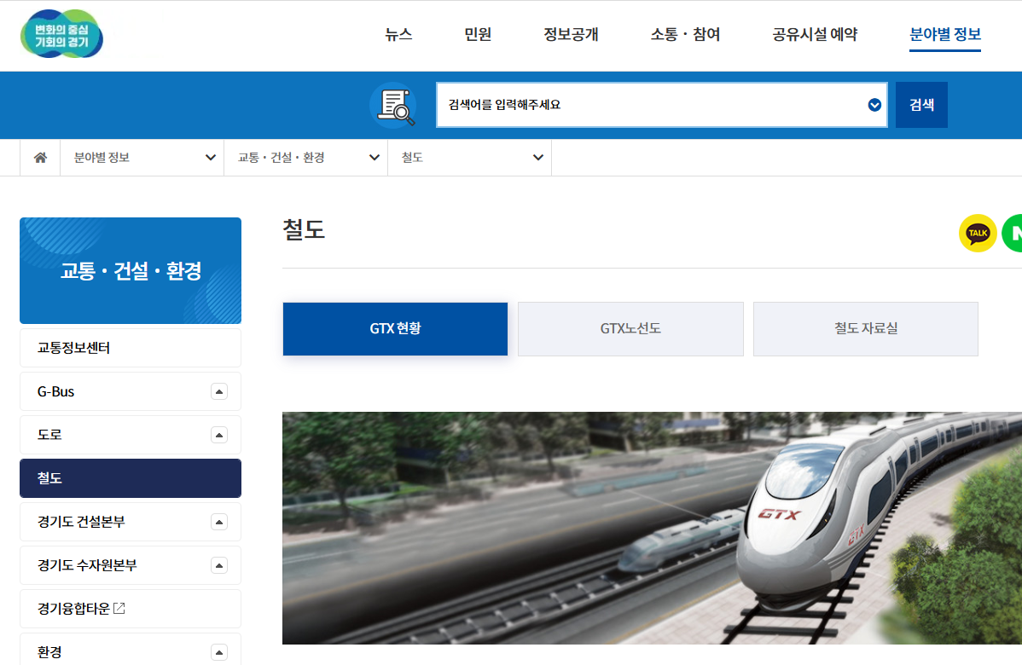
Task: Open the 철도 breadcrumb dropdown
Action: pyautogui.click(x=537, y=157)
